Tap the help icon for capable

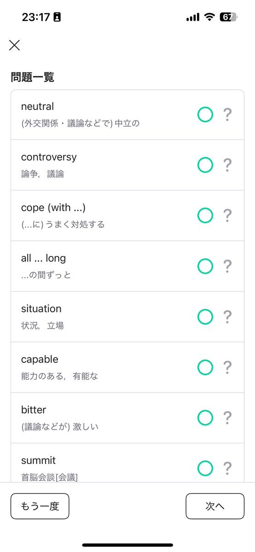click(228, 367)
